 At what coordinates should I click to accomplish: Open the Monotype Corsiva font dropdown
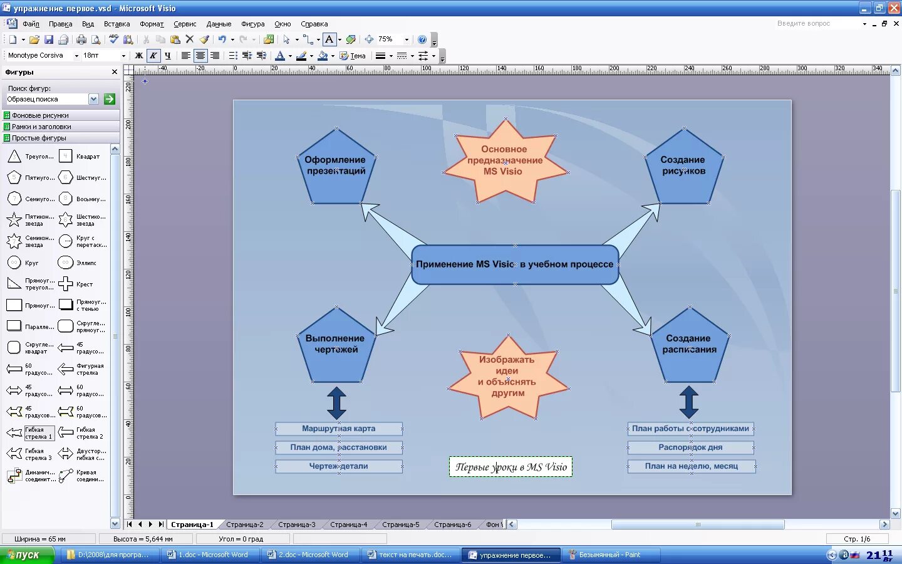[76, 56]
